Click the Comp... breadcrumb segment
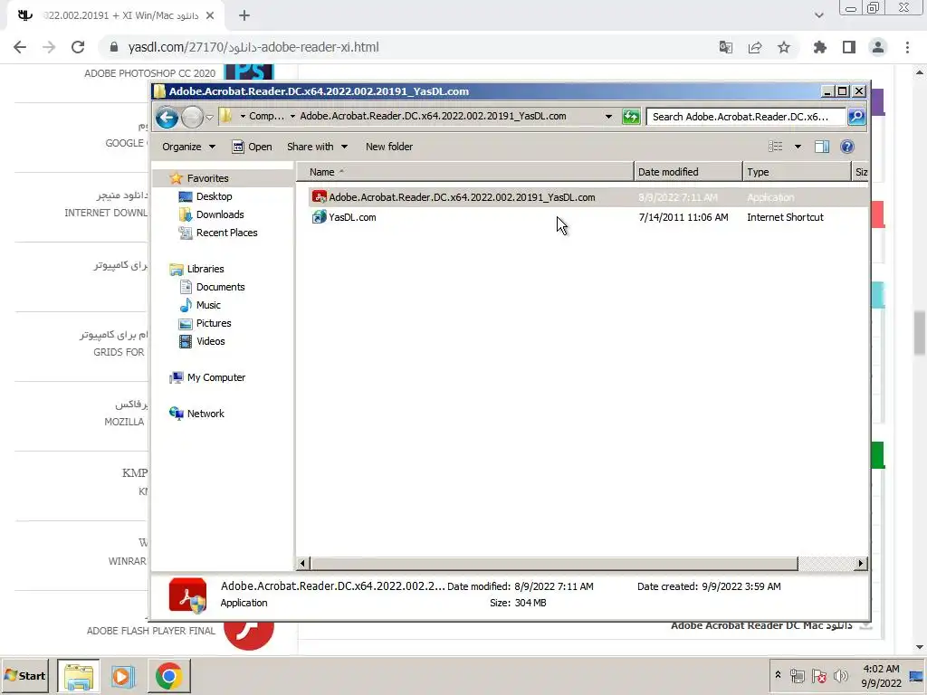The height and width of the screenshot is (695, 927). tap(266, 117)
